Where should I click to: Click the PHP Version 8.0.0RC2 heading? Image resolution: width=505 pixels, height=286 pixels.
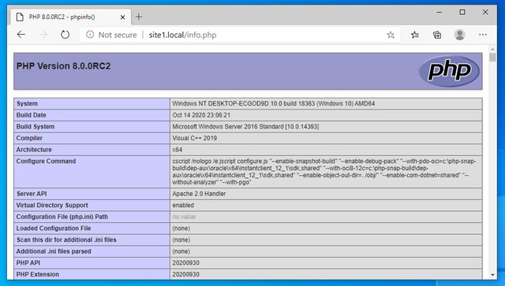coord(63,66)
